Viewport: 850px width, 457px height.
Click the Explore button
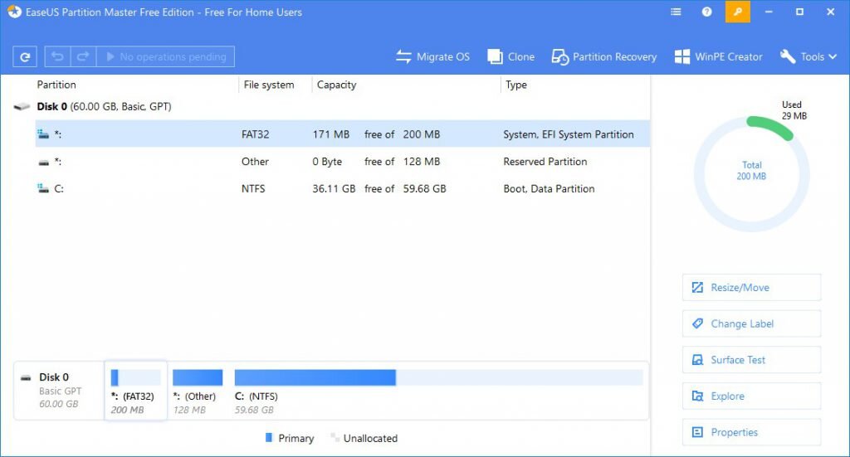[x=751, y=396]
